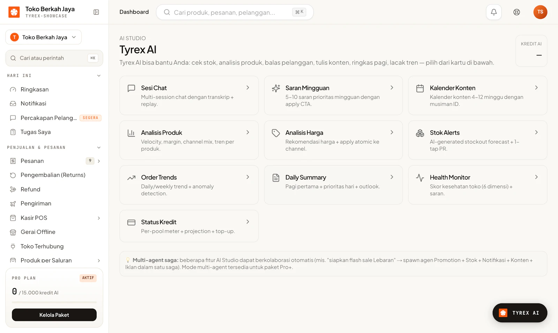Expand Pesanan submenu chevron
The height and width of the screenshot is (333, 558).
point(99,161)
